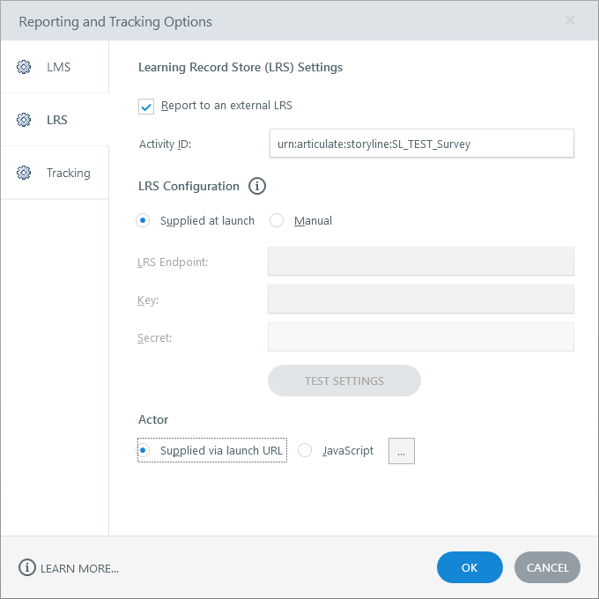Choose the JavaScript actor option
599x599 pixels.
click(x=305, y=450)
